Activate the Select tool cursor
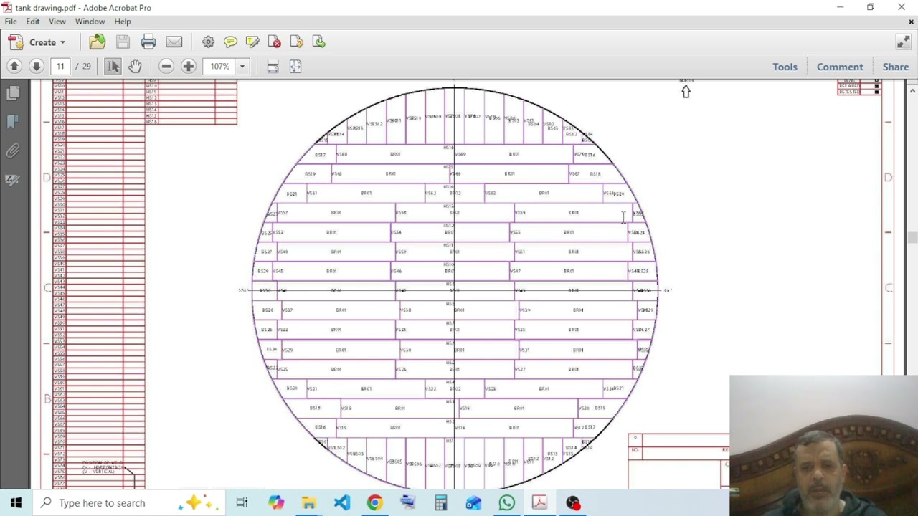The width and height of the screenshot is (918, 516). coord(113,67)
